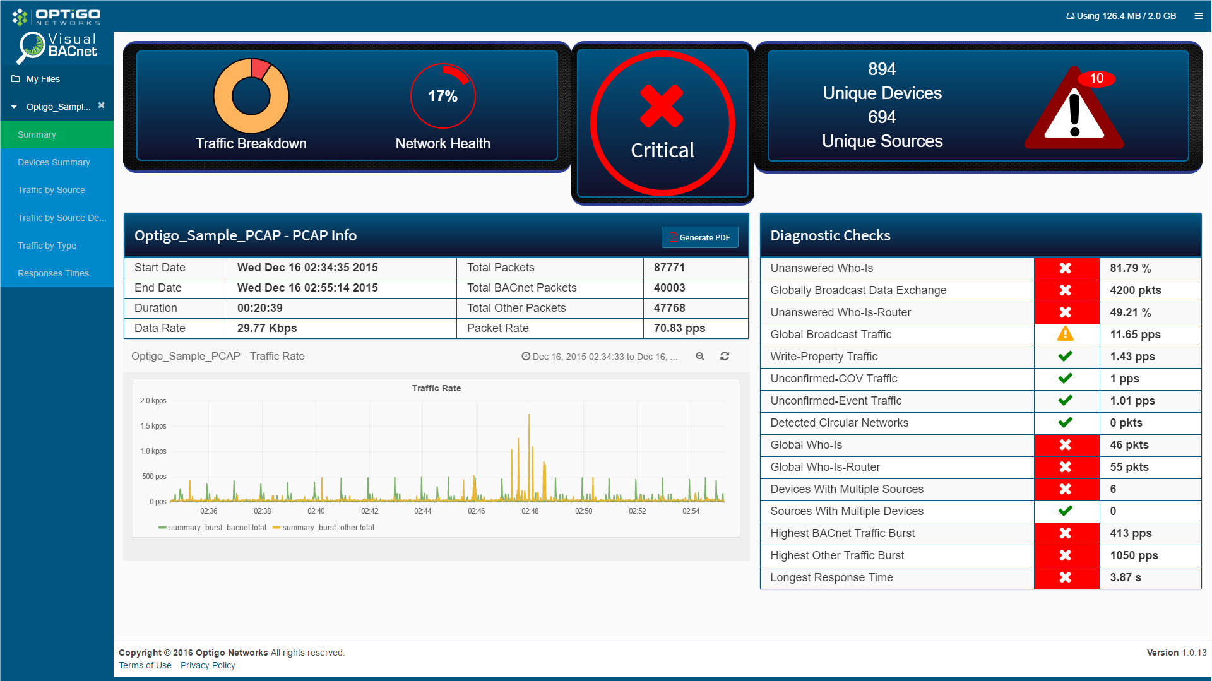Close the Optigo_Sampl... file entry
1212x681 pixels.
tap(101, 105)
